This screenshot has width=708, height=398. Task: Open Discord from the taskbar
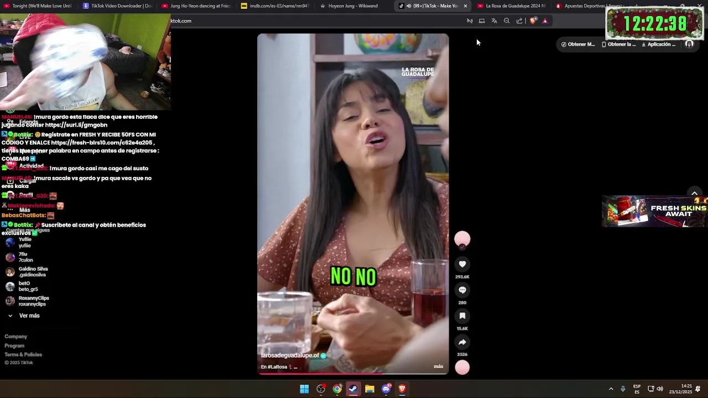tap(386, 389)
